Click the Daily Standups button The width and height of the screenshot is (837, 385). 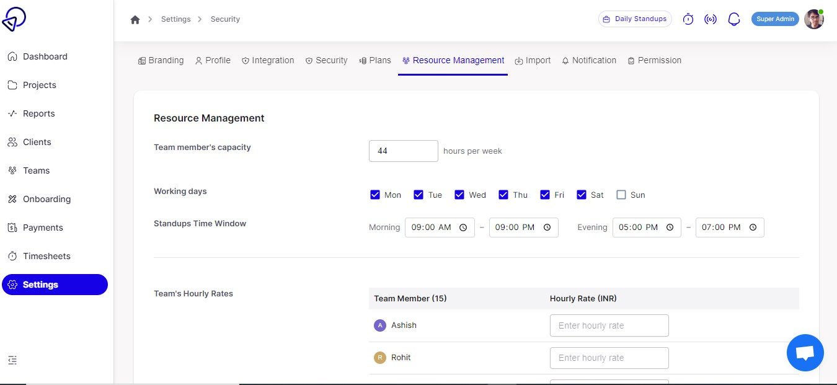(635, 19)
